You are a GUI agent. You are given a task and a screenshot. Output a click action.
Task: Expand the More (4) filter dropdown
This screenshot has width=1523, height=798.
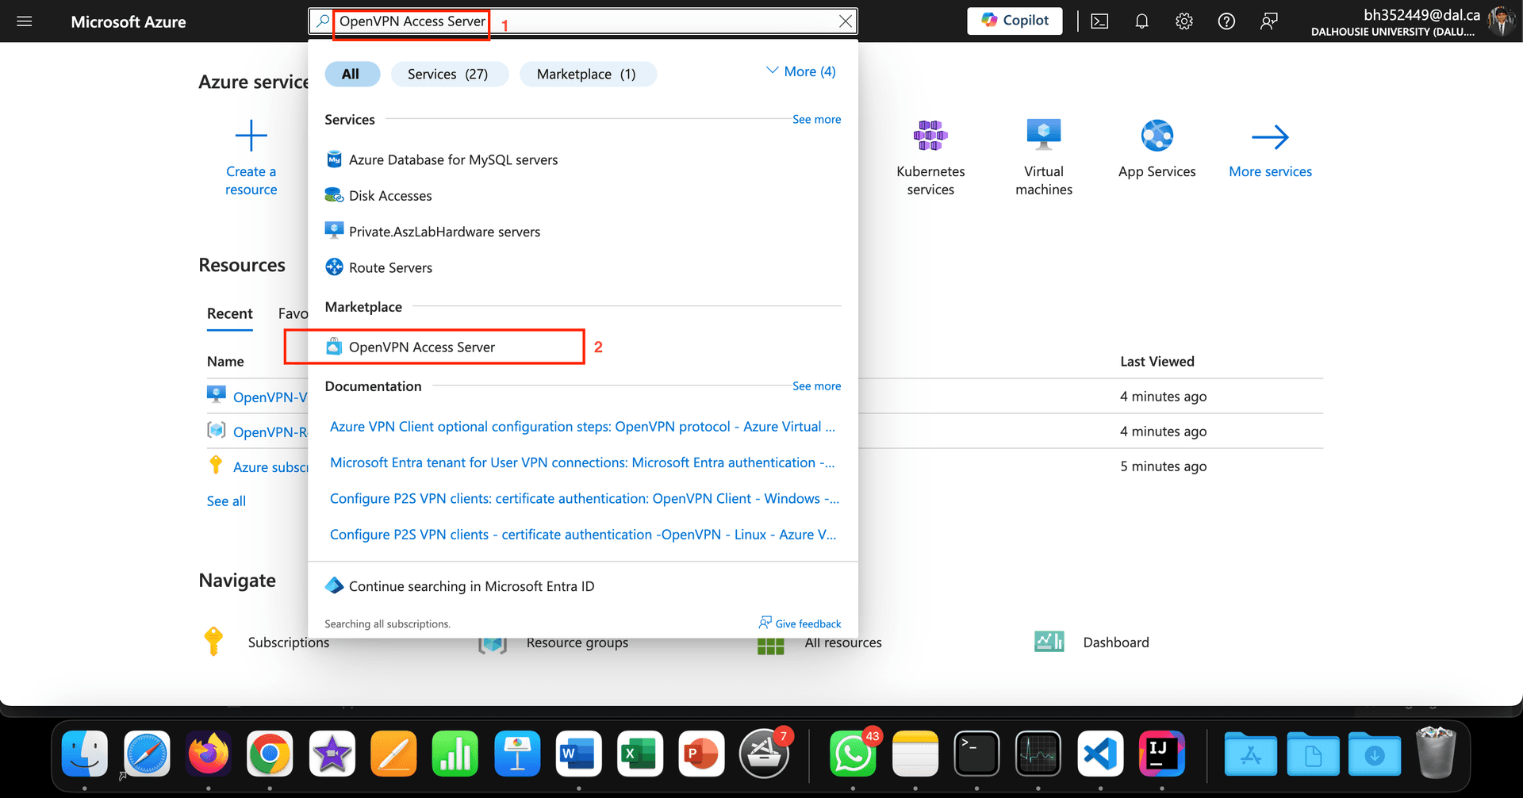(801, 71)
